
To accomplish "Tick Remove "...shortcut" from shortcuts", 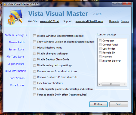I will coord(35,77).
